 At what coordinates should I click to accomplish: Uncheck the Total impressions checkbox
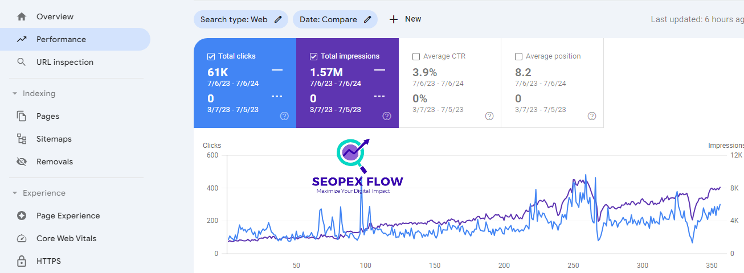[x=313, y=56]
